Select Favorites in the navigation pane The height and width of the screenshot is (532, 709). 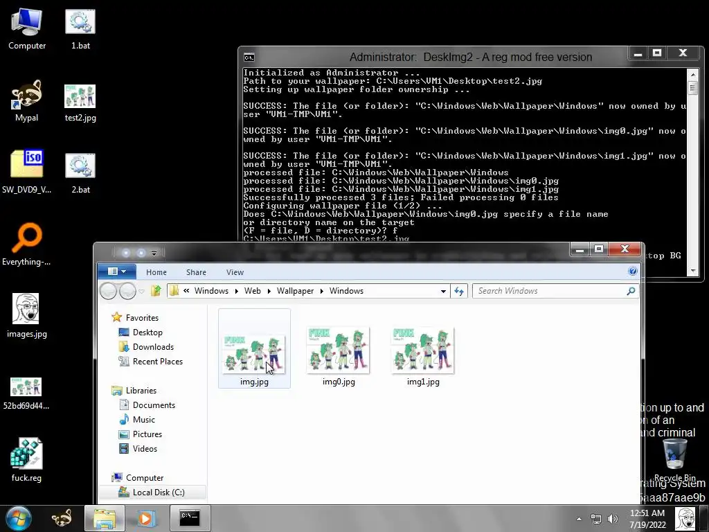(142, 317)
